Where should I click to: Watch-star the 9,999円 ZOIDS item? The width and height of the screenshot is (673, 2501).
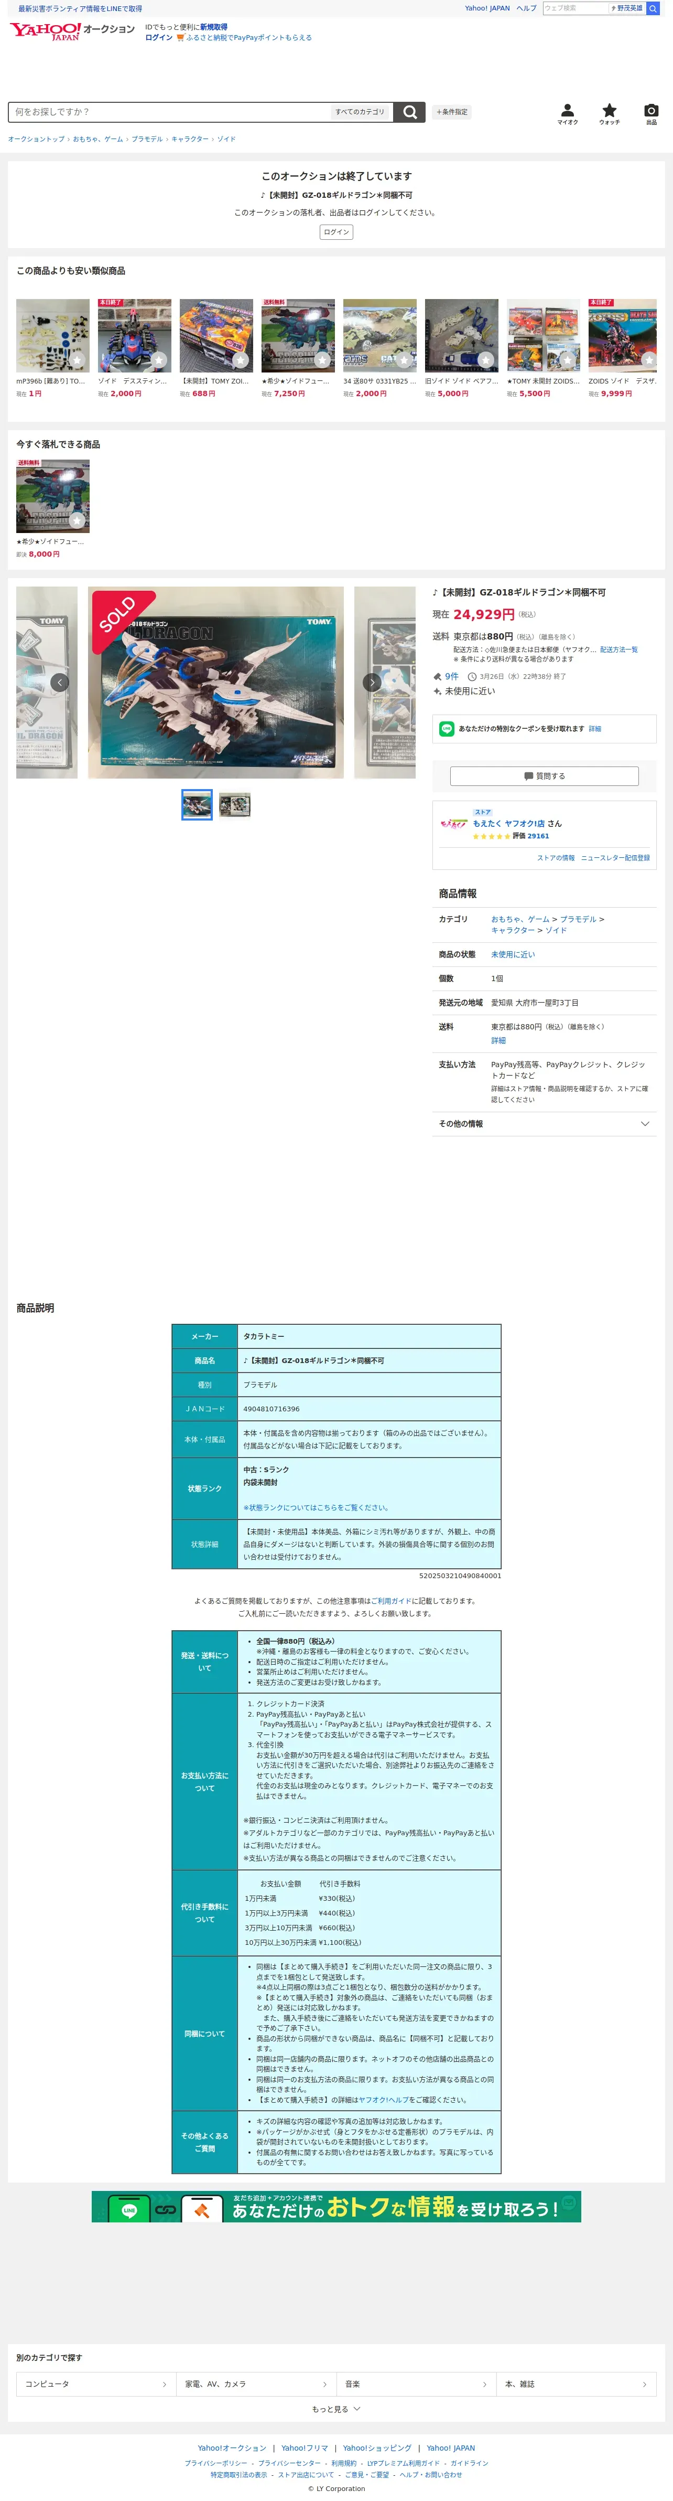click(649, 360)
